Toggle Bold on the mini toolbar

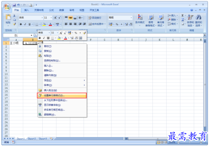point(40,38)
